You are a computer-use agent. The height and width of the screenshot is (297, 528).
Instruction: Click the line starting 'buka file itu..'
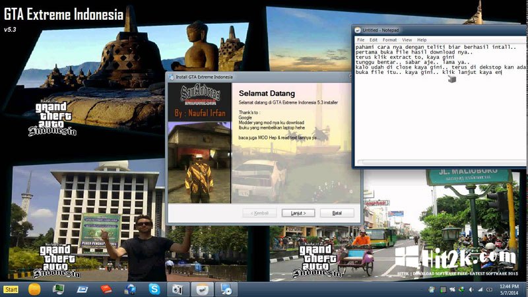click(x=428, y=72)
